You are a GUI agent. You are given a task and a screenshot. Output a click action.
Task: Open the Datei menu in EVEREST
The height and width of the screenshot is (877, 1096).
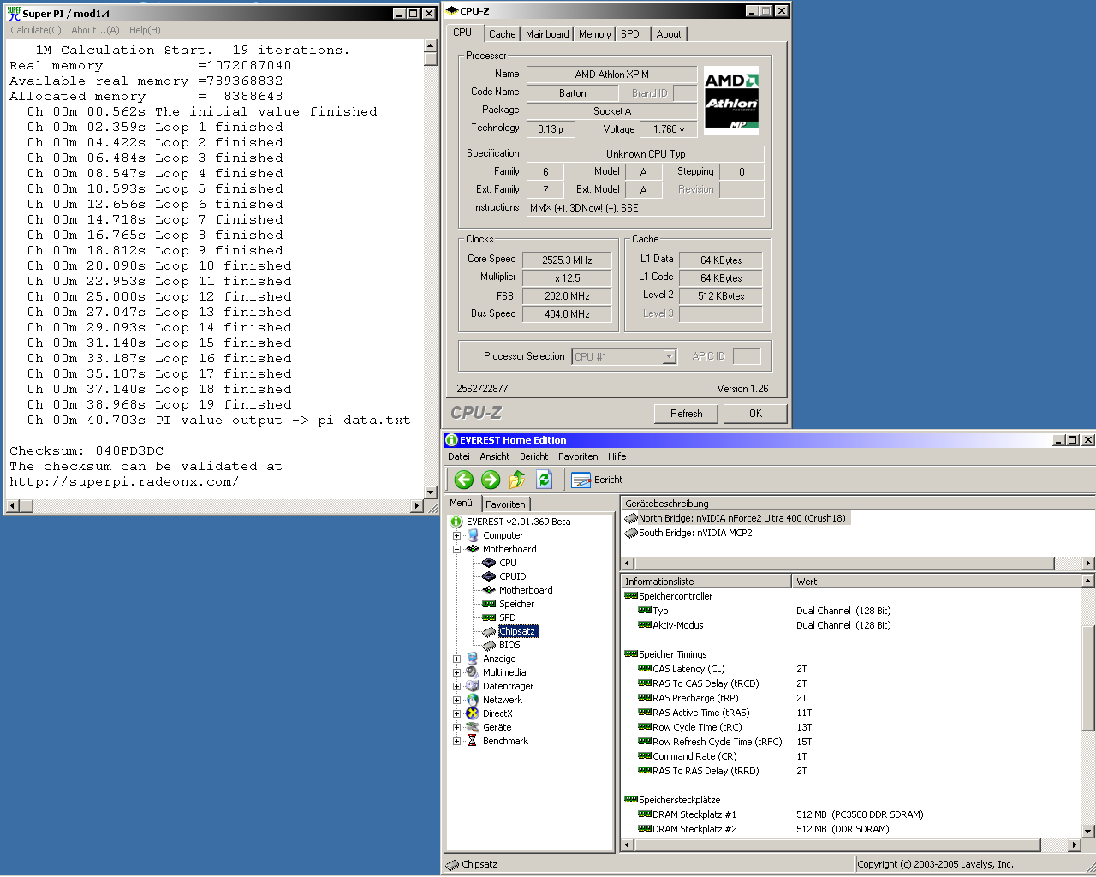point(459,456)
